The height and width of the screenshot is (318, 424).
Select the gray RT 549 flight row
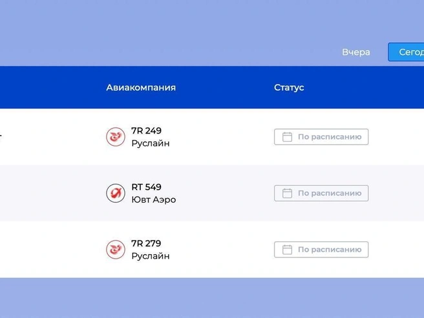coord(212,193)
